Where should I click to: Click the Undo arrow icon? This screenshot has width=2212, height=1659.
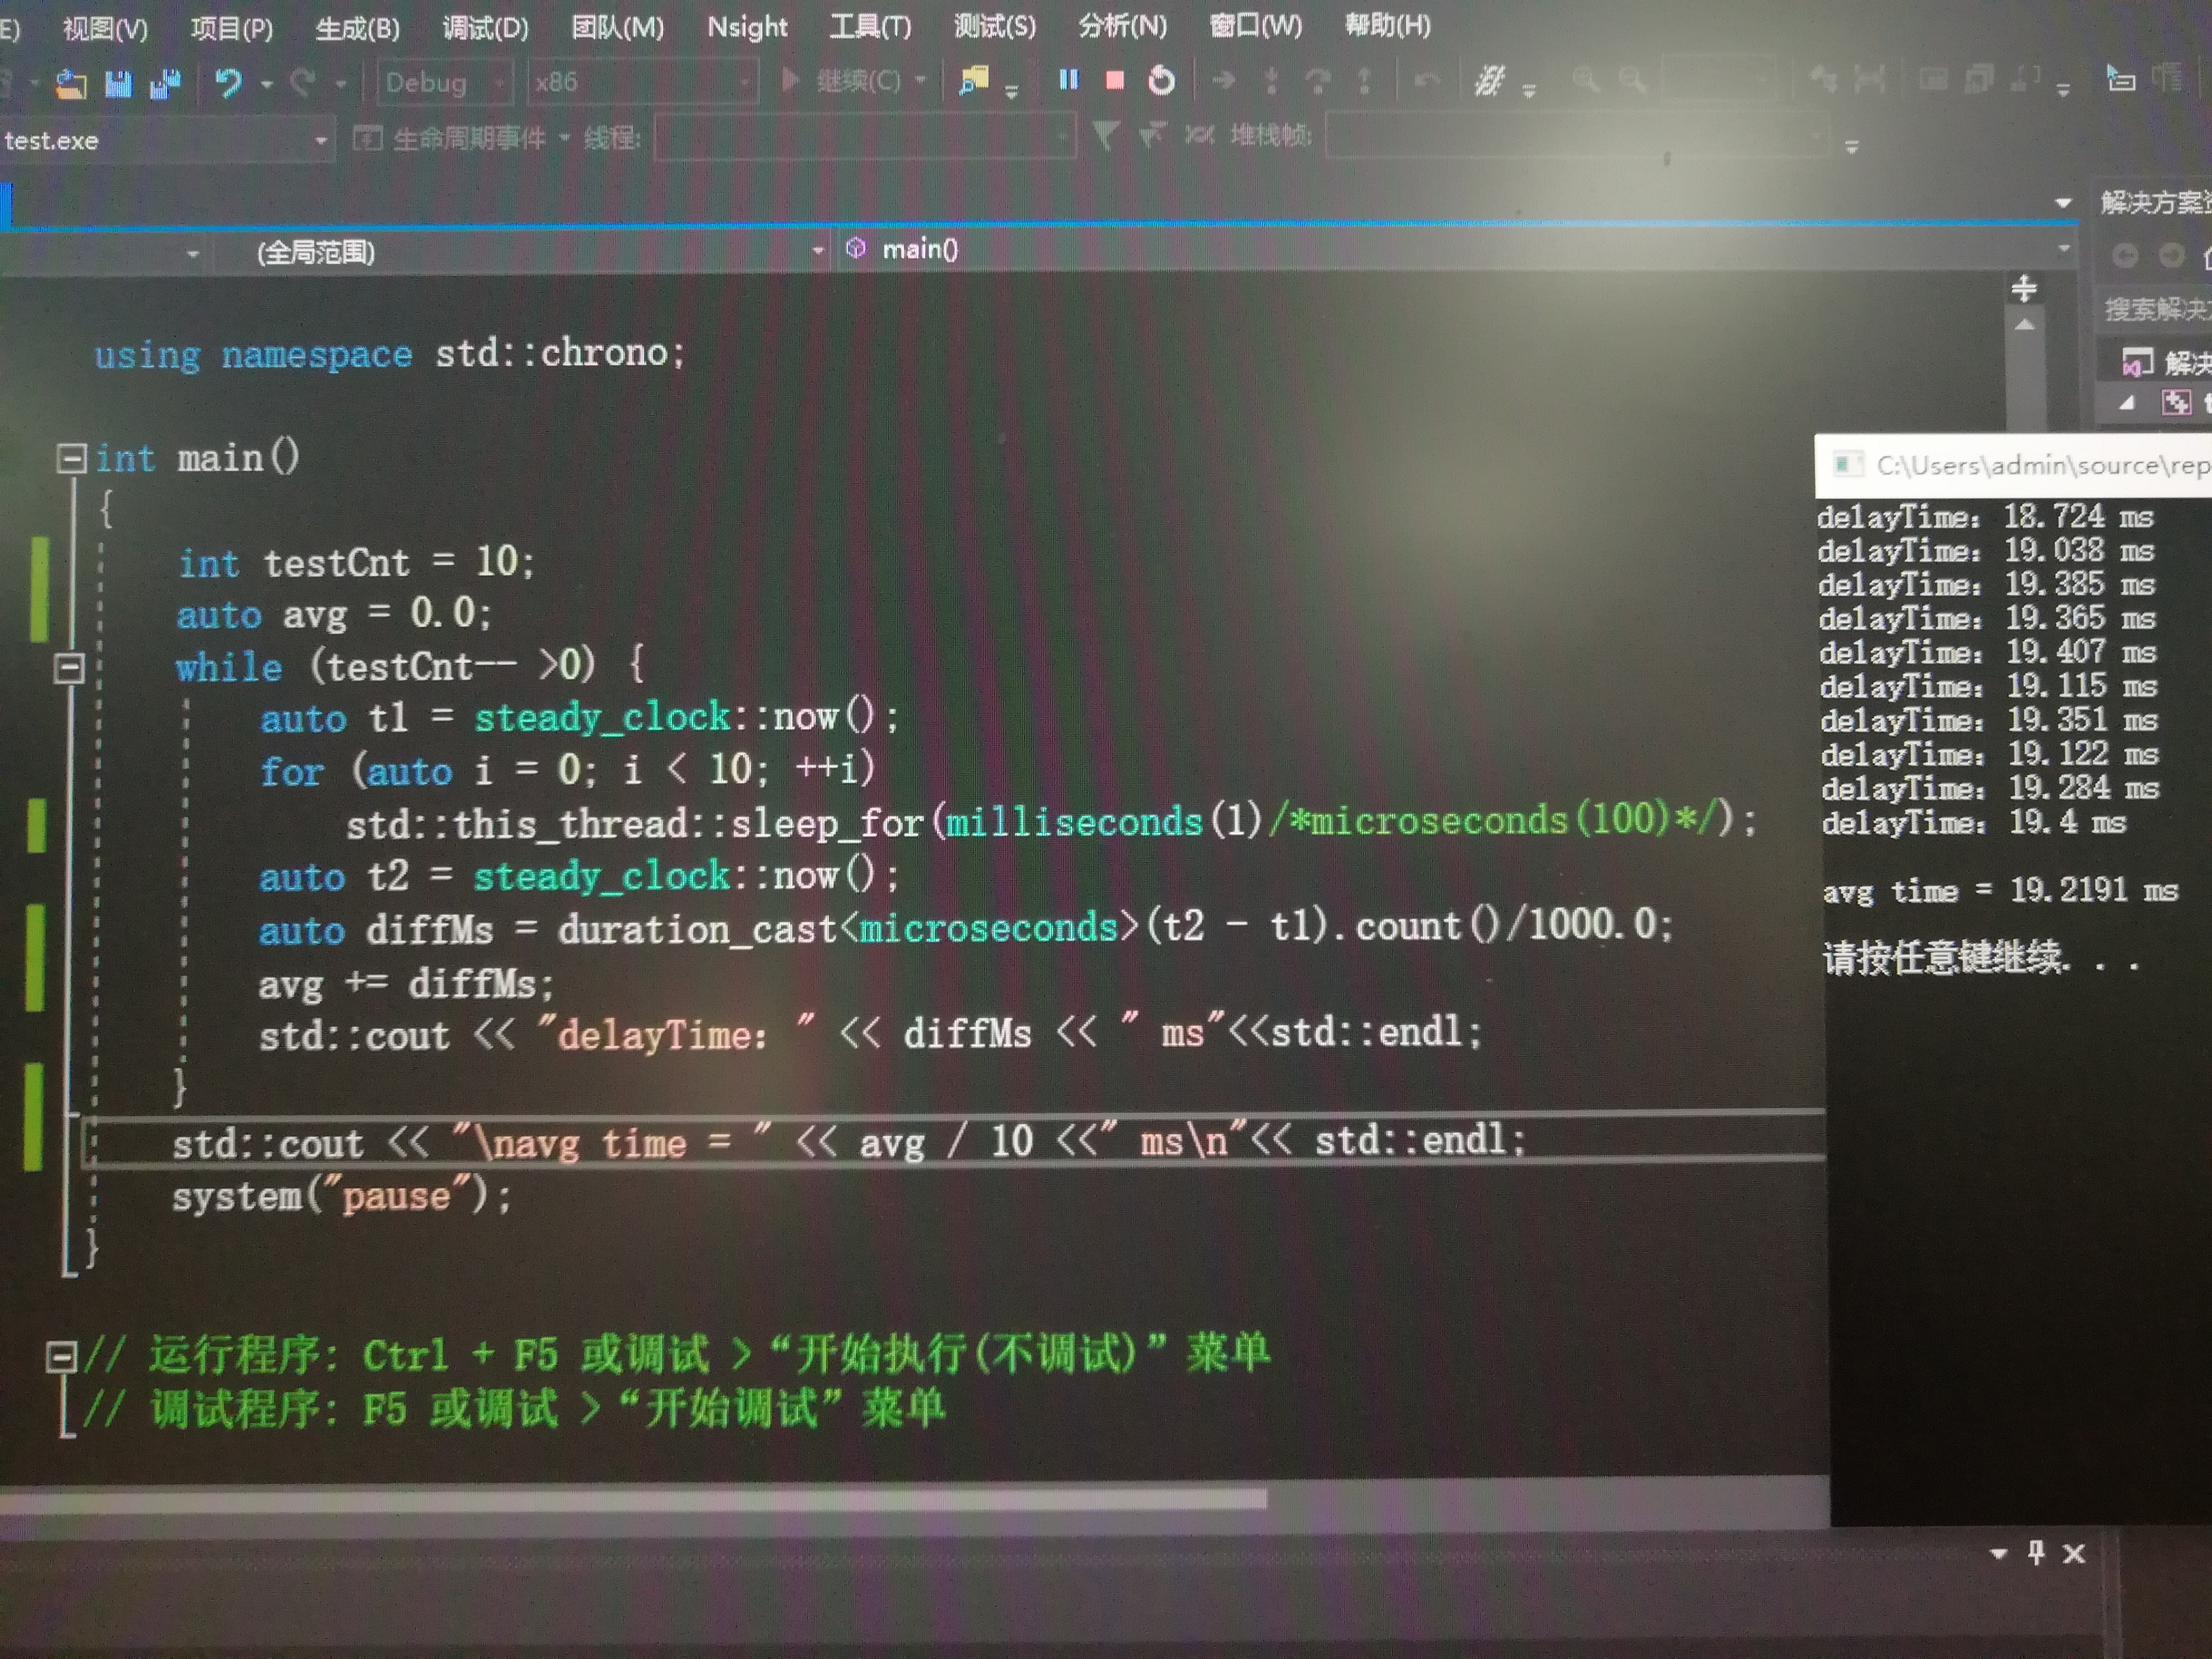tap(229, 83)
